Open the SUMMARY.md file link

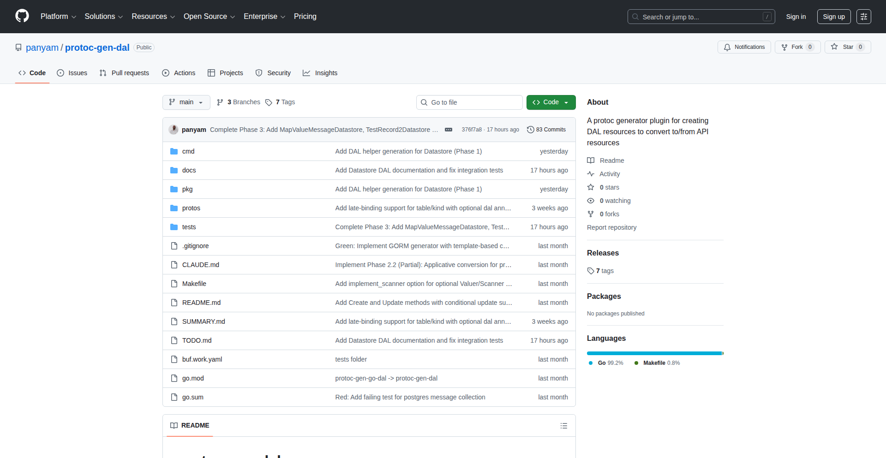[x=204, y=321]
